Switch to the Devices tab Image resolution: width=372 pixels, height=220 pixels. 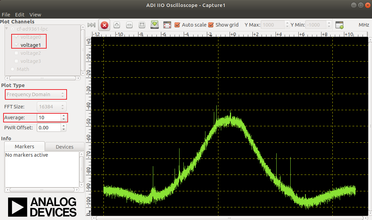pos(65,147)
